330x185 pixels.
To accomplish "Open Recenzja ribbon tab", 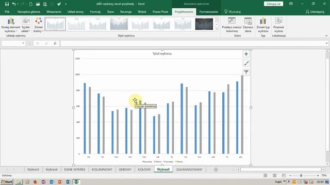I will (x=126, y=12).
